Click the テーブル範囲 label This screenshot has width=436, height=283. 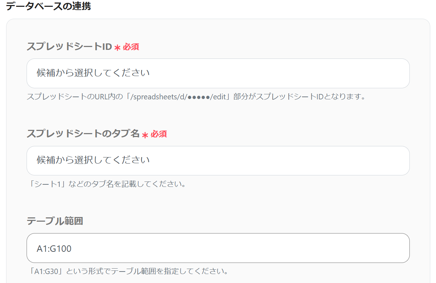[x=55, y=221]
